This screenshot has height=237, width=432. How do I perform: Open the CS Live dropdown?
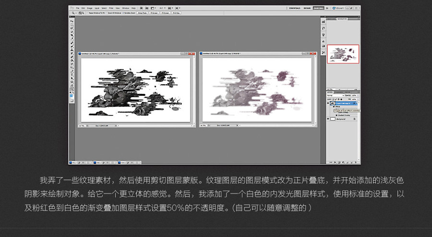click(338, 8)
